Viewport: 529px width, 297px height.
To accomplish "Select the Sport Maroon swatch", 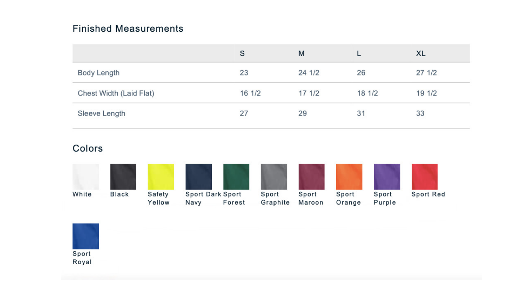I will coord(311,177).
